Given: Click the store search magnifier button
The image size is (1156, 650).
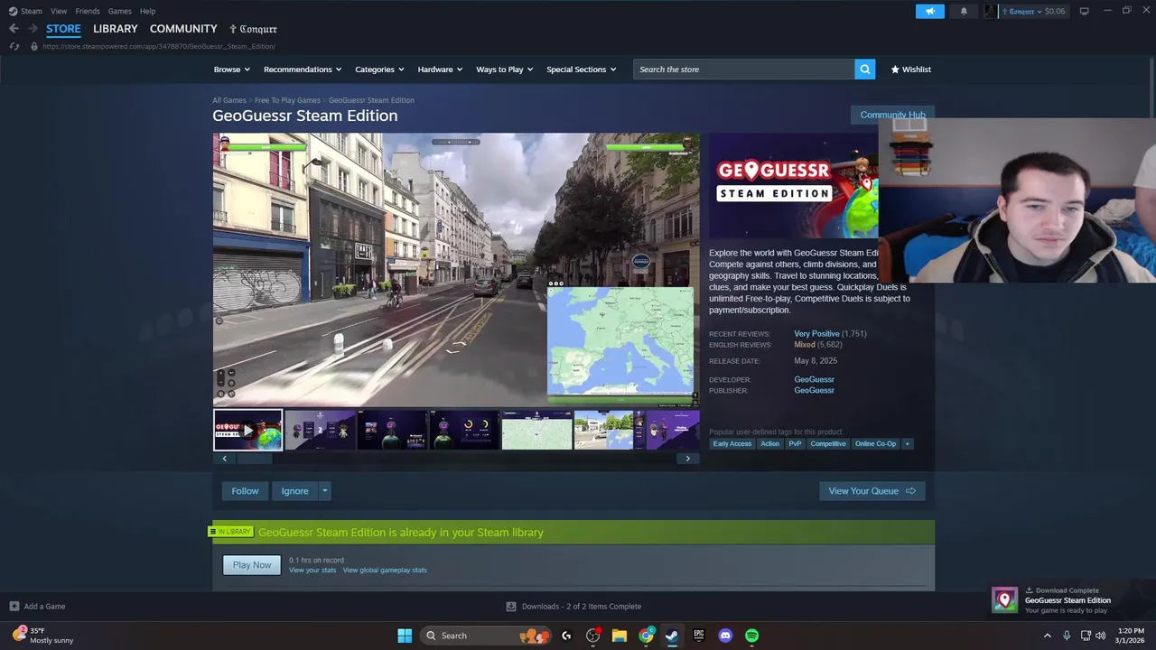Looking at the screenshot, I should pyautogui.click(x=864, y=70).
